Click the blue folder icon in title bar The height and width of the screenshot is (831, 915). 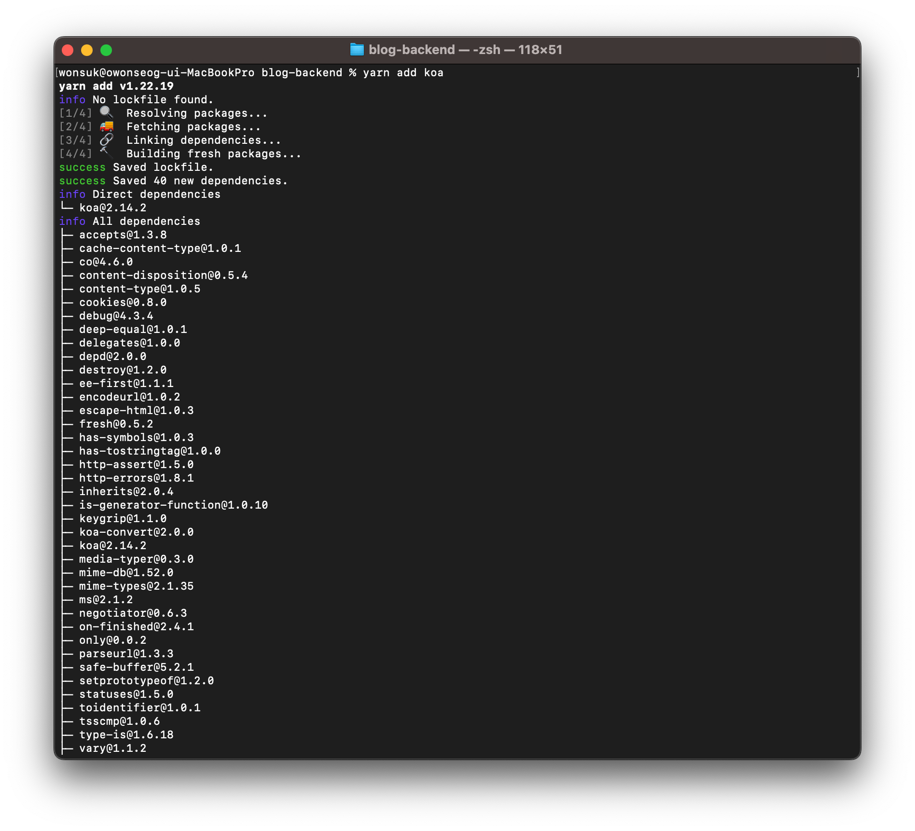[357, 50]
